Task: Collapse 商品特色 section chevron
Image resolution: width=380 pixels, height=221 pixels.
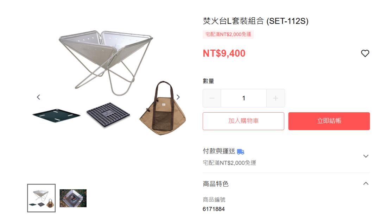Action: (366, 183)
